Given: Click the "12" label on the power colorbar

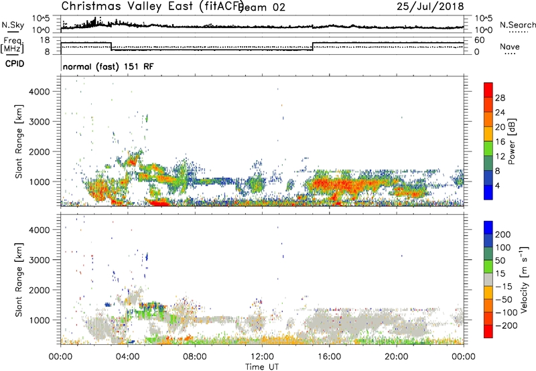Looking at the screenshot, I should tap(500, 157).
